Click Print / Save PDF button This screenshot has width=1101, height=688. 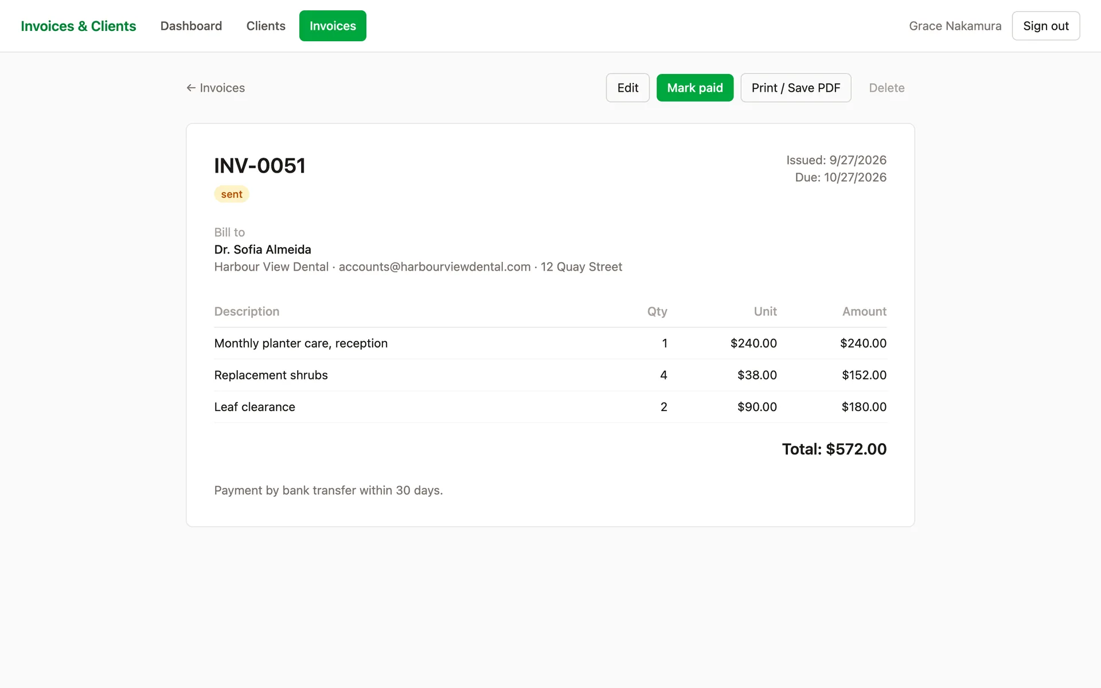coord(796,88)
